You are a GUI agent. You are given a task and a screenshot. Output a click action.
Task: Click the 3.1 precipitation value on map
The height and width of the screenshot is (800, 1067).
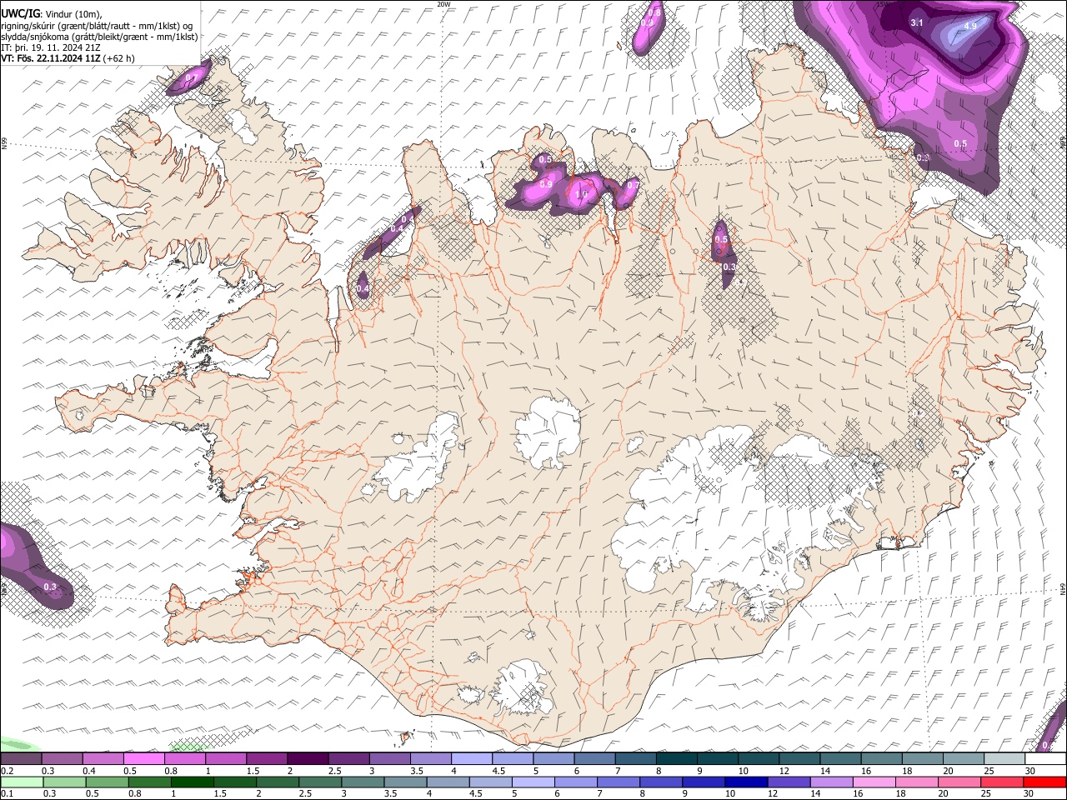point(916,22)
